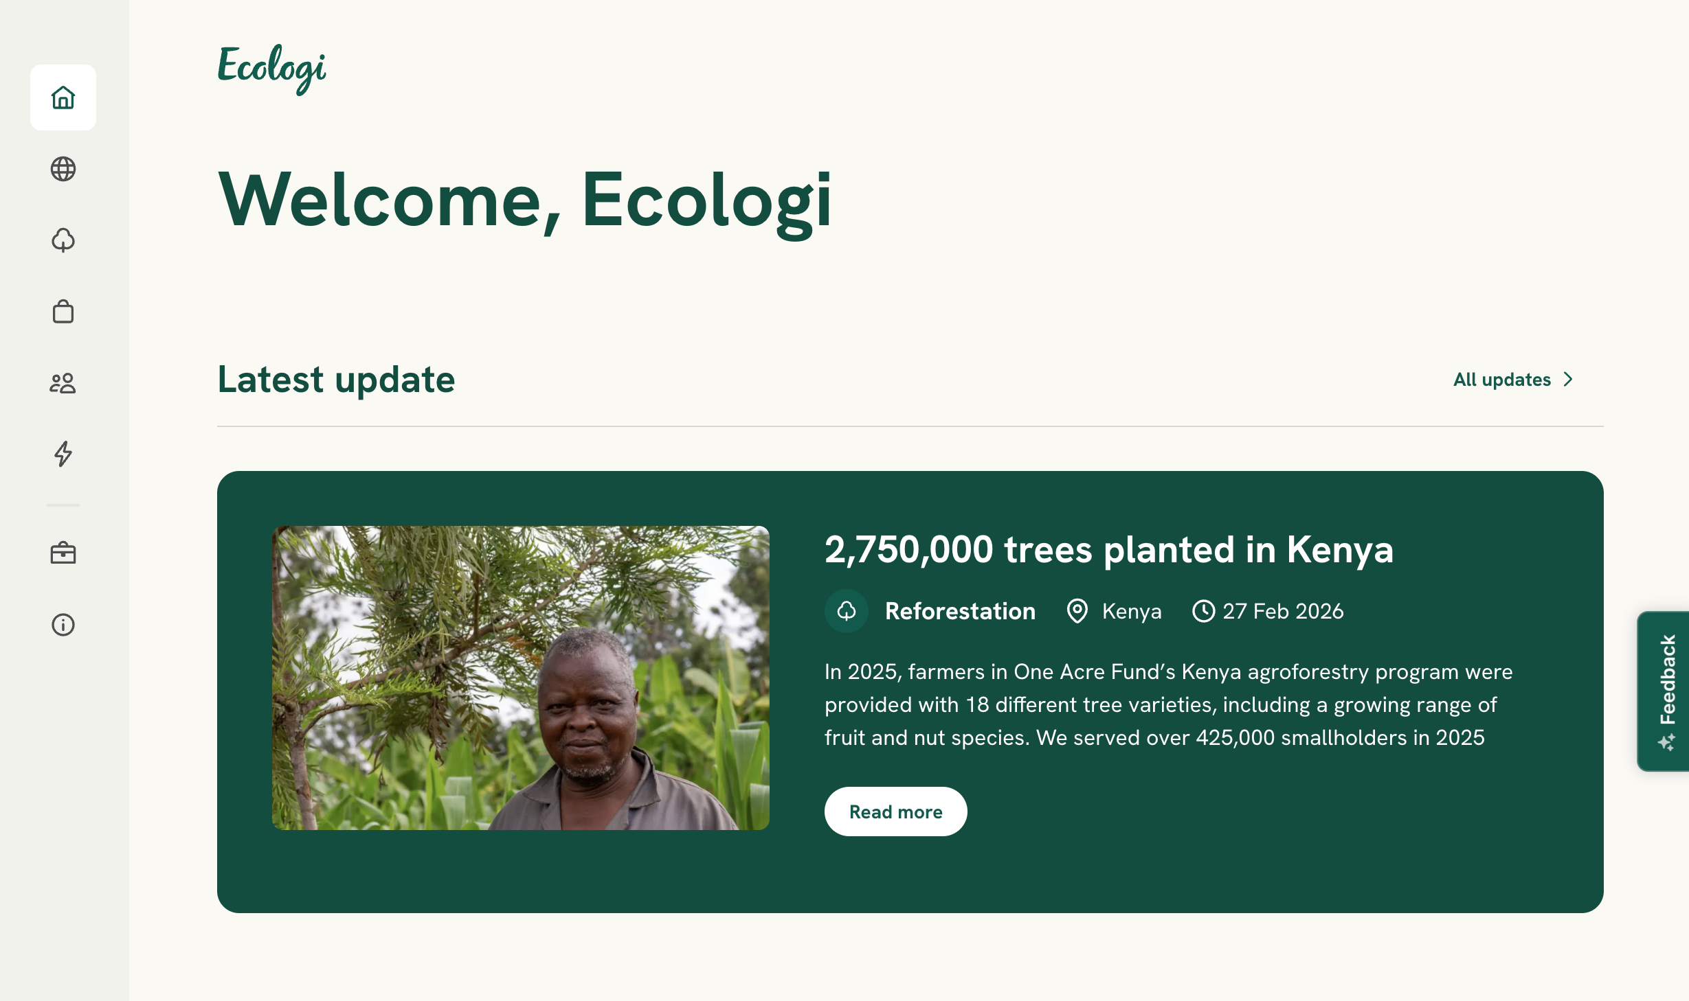1689x1001 pixels.
Task: Click the Ecologi logo
Action: click(x=272, y=69)
